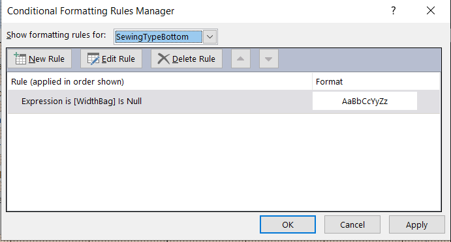Select the Expression is [WidthBag] Is Null rule
Screen dimensions: 451x242
(223, 101)
